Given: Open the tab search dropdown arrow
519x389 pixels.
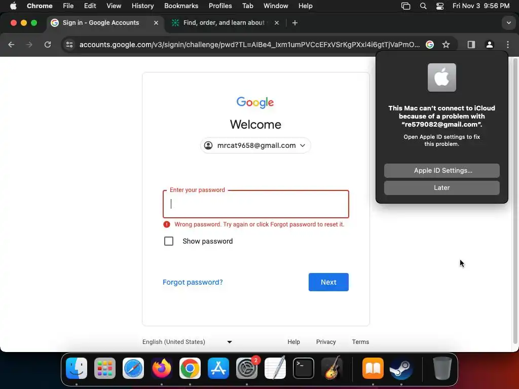Looking at the screenshot, I should (508, 23).
